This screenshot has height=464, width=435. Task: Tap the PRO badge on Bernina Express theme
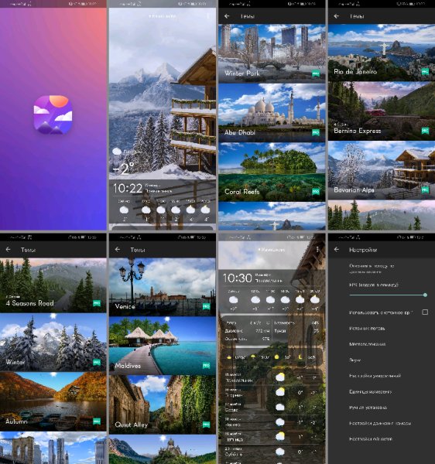pos(425,131)
